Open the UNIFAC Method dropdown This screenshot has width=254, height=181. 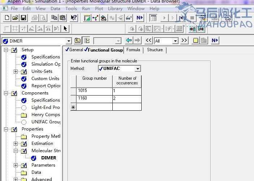pyautogui.click(x=138, y=69)
